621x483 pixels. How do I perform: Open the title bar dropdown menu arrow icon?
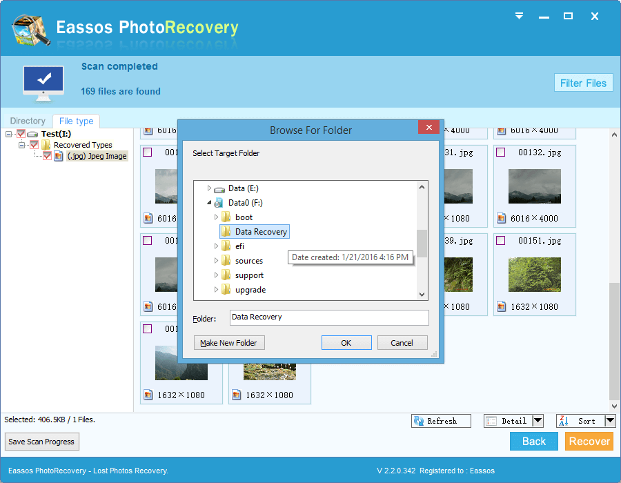pyautogui.click(x=519, y=16)
